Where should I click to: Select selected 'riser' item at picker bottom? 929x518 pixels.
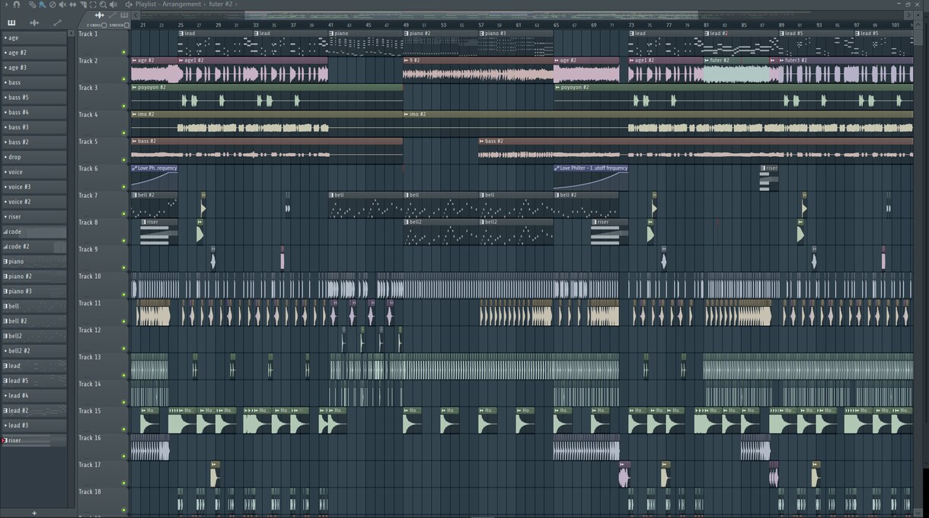(34, 440)
